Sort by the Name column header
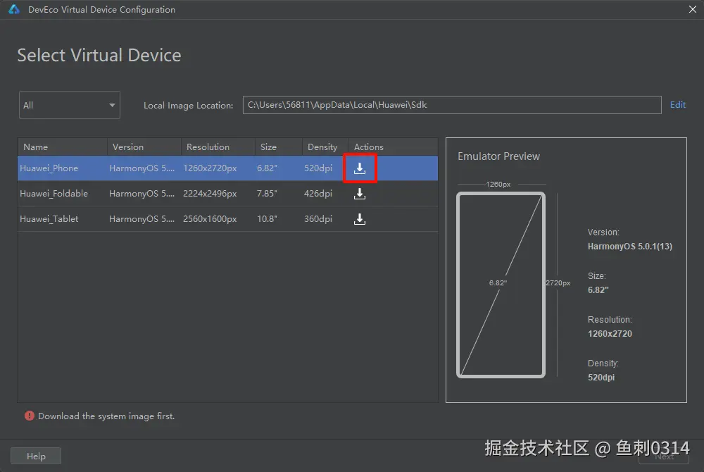The image size is (704, 472). (63, 147)
